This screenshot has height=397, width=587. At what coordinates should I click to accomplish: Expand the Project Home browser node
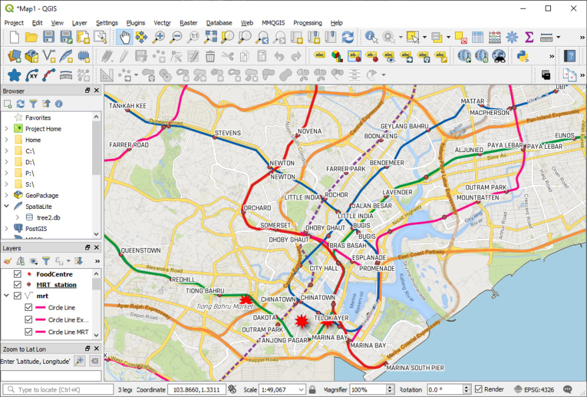click(7, 129)
